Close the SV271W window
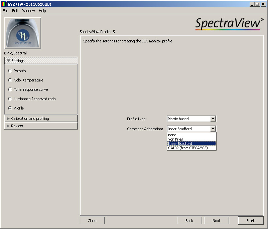 click(x=263, y=4)
